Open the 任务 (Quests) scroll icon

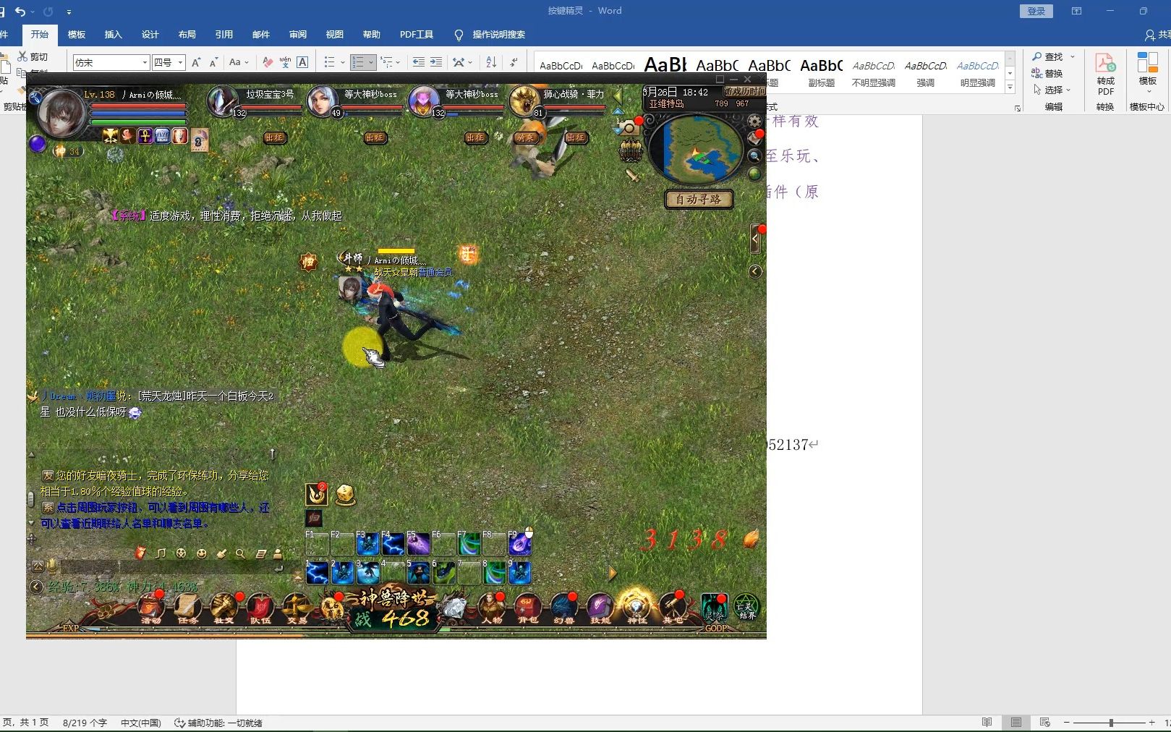[x=187, y=608]
